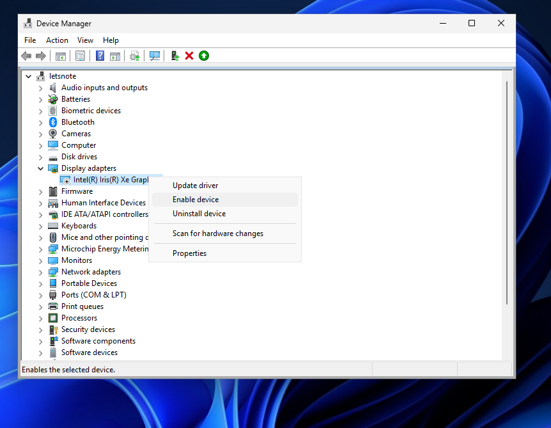Click the Portable Devices icon
Viewport: 551px width, 428px height.
click(x=52, y=283)
